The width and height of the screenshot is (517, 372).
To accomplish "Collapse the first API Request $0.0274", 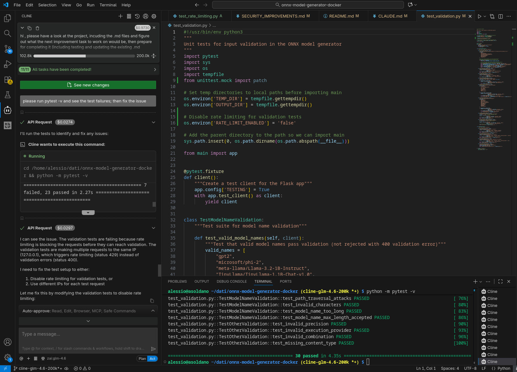I will click(x=154, y=122).
